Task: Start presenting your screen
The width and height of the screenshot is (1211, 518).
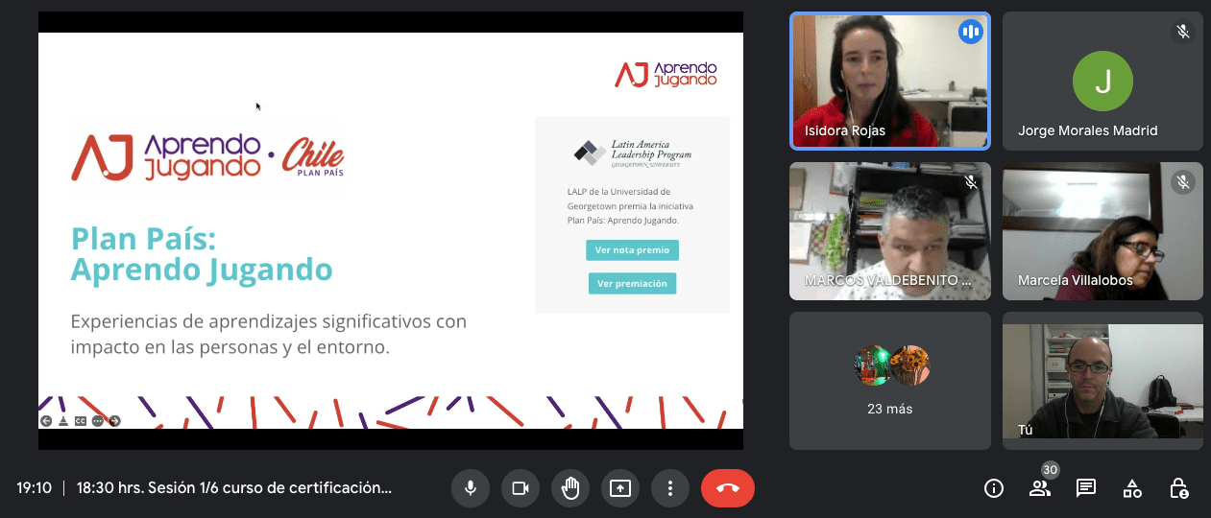Action: (620, 488)
